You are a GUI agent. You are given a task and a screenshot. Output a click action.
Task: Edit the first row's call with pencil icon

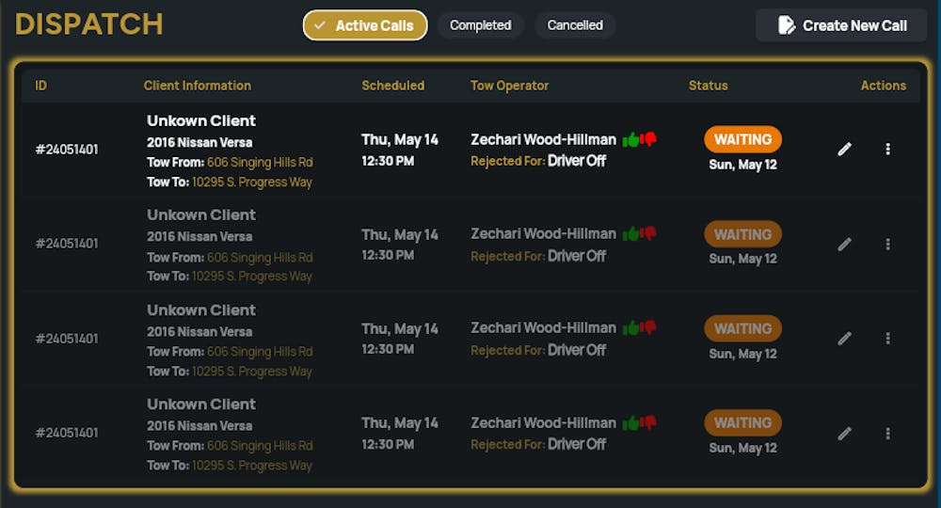click(844, 149)
